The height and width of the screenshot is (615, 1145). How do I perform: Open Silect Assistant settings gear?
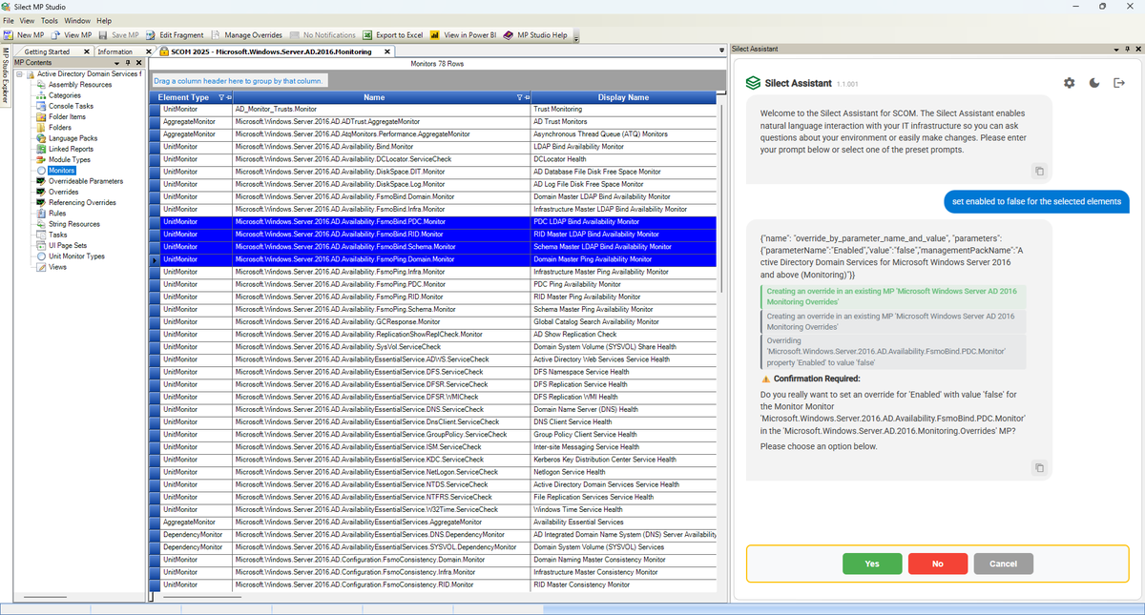pyautogui.click(x=1070, y=83)
